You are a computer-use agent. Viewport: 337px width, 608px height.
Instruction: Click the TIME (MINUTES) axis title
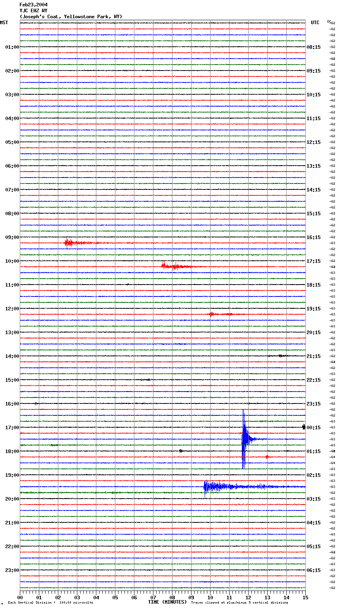coord(167,602)
